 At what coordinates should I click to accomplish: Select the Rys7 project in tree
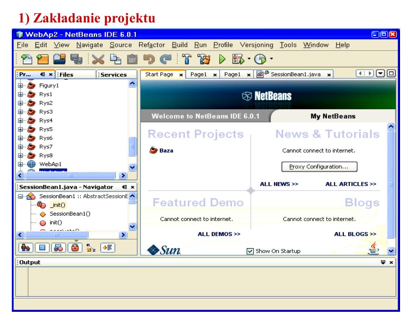click(x=46, y=147)
